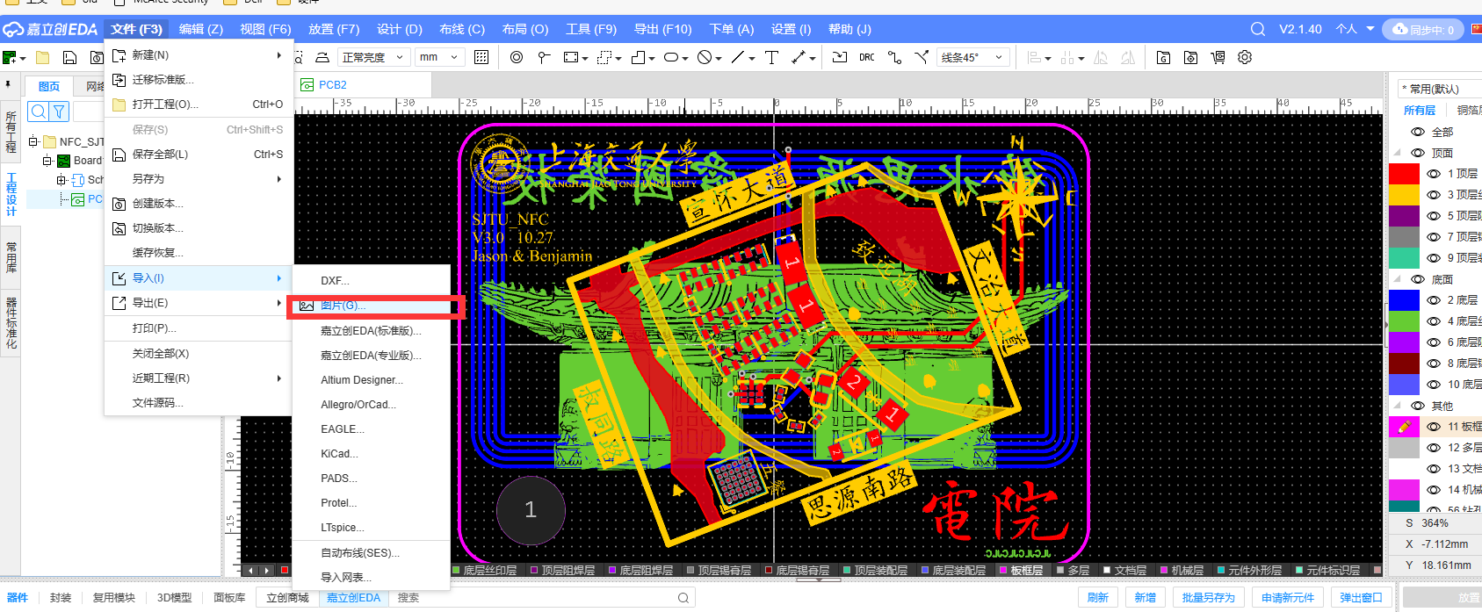Click the 申请新元件 button
The image size is (1482, 612).
coord(1288,598)
